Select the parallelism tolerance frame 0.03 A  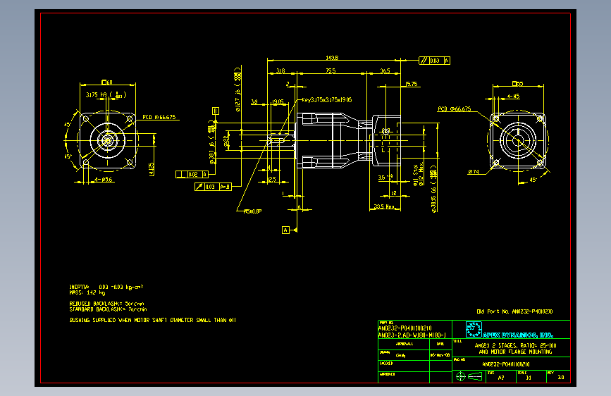(x=435, y=61)
